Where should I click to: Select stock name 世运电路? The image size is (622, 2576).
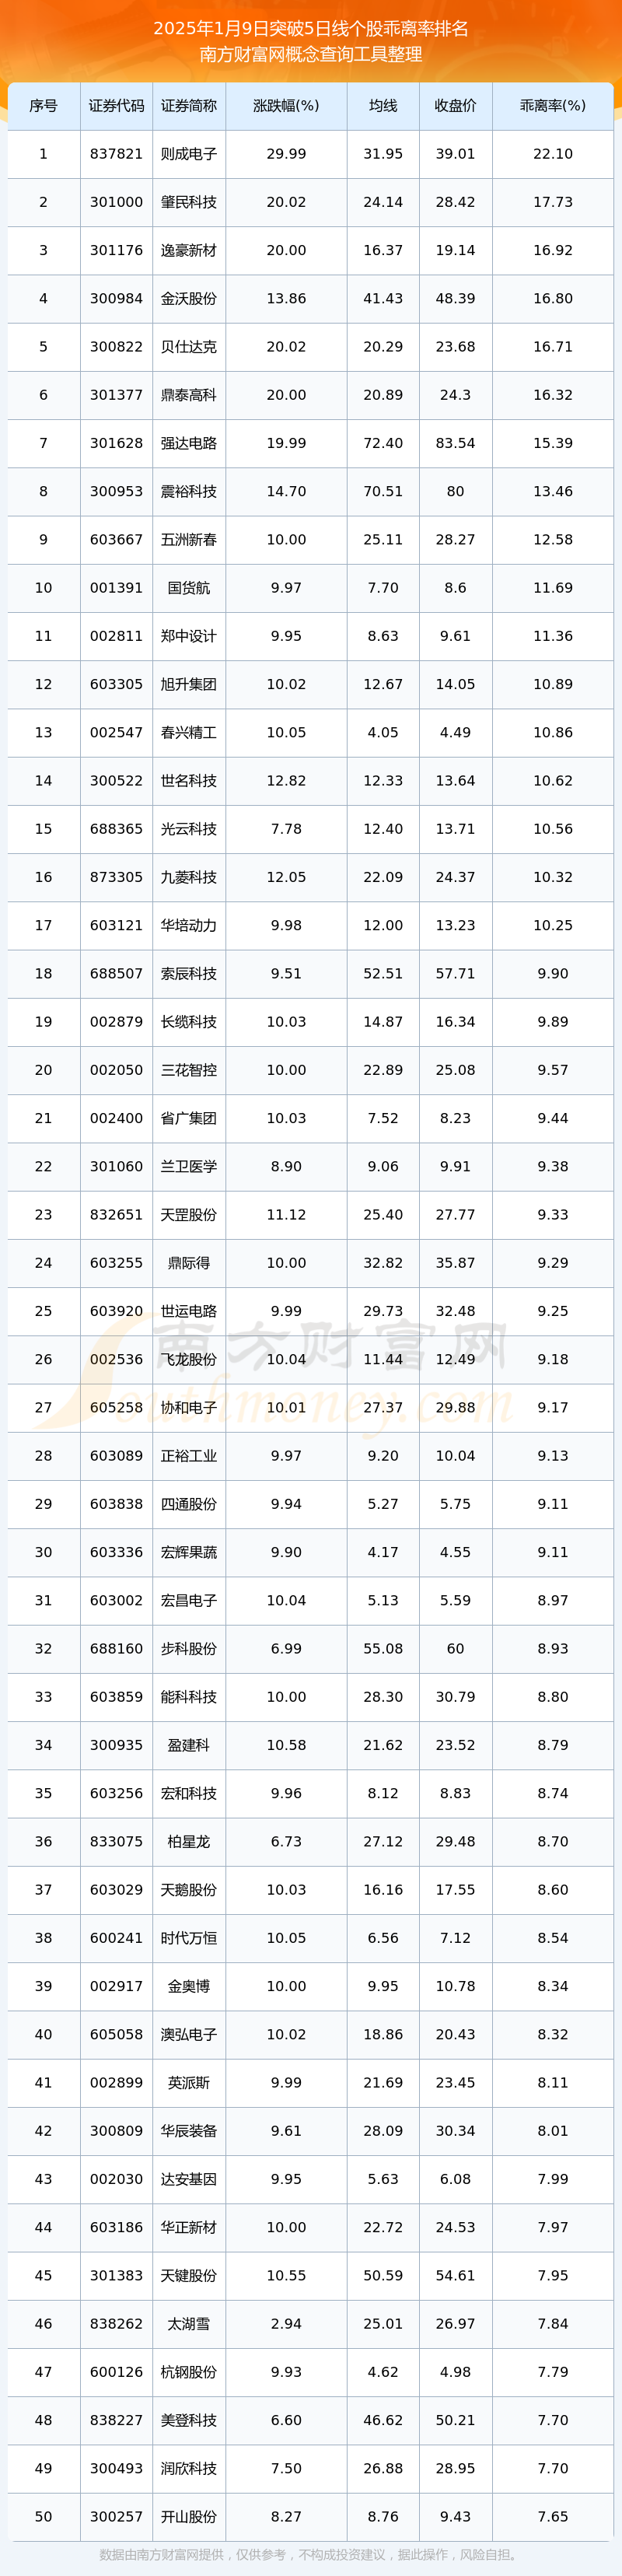point(189,1311)
